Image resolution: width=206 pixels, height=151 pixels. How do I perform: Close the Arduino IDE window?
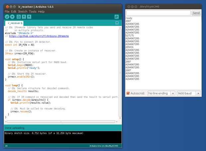coord(7,7)
